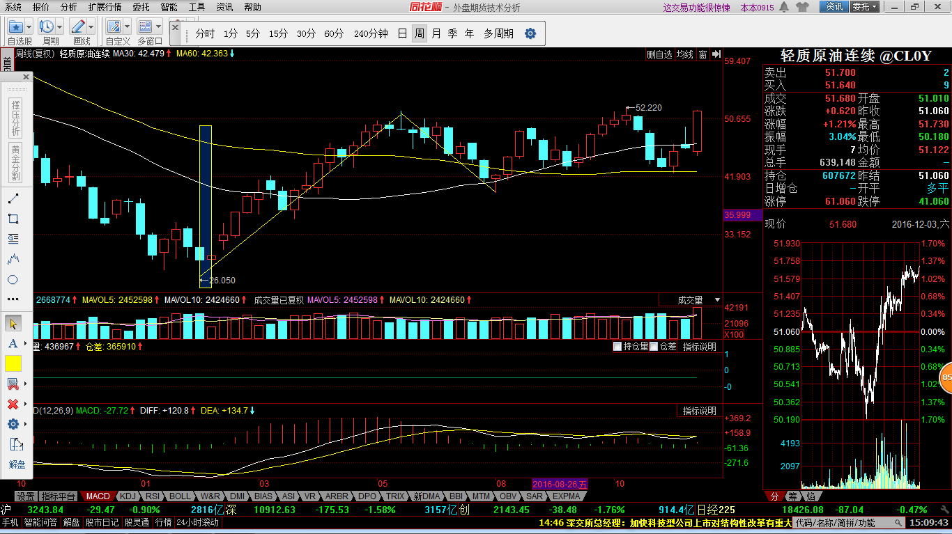This screenshot has height=534, width=952.
Task: Expand the 周期 dropdown arrow
Action: 60,27
